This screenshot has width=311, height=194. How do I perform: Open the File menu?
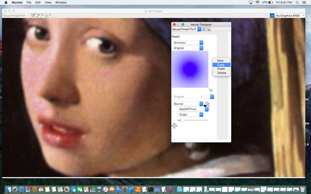(x=29, y=2)
